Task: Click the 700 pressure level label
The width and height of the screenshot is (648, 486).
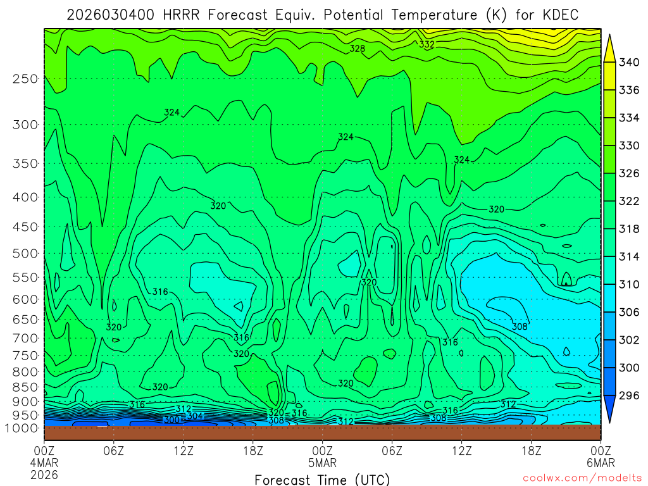Action: [25, 338]
